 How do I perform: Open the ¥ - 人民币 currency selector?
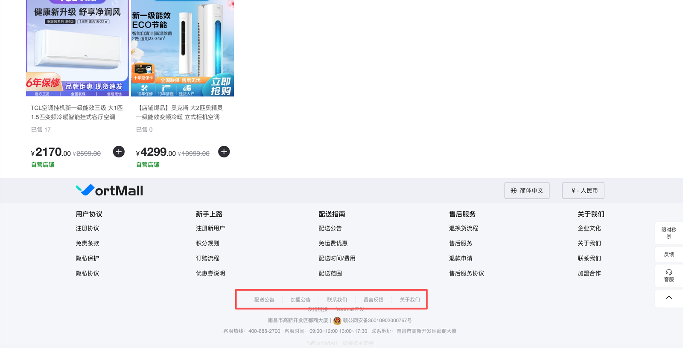tap(583, 191)
